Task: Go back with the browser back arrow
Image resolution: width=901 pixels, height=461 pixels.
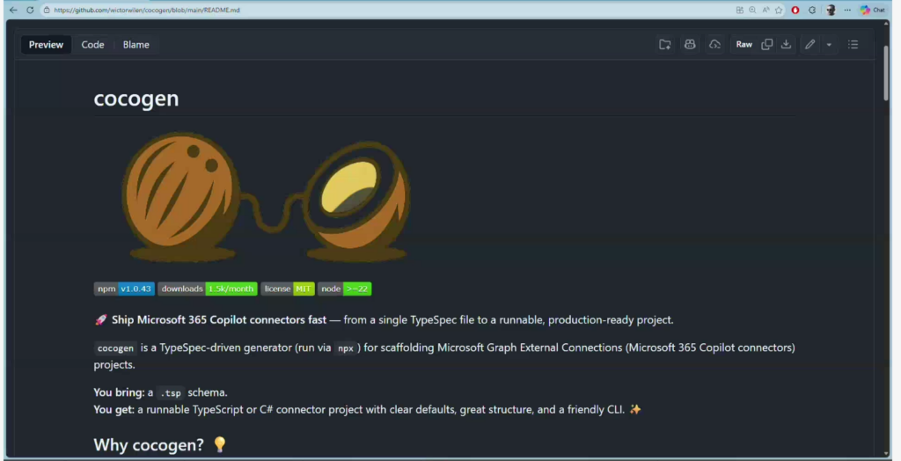Action: pyautogui.click(x=12, y=10)
